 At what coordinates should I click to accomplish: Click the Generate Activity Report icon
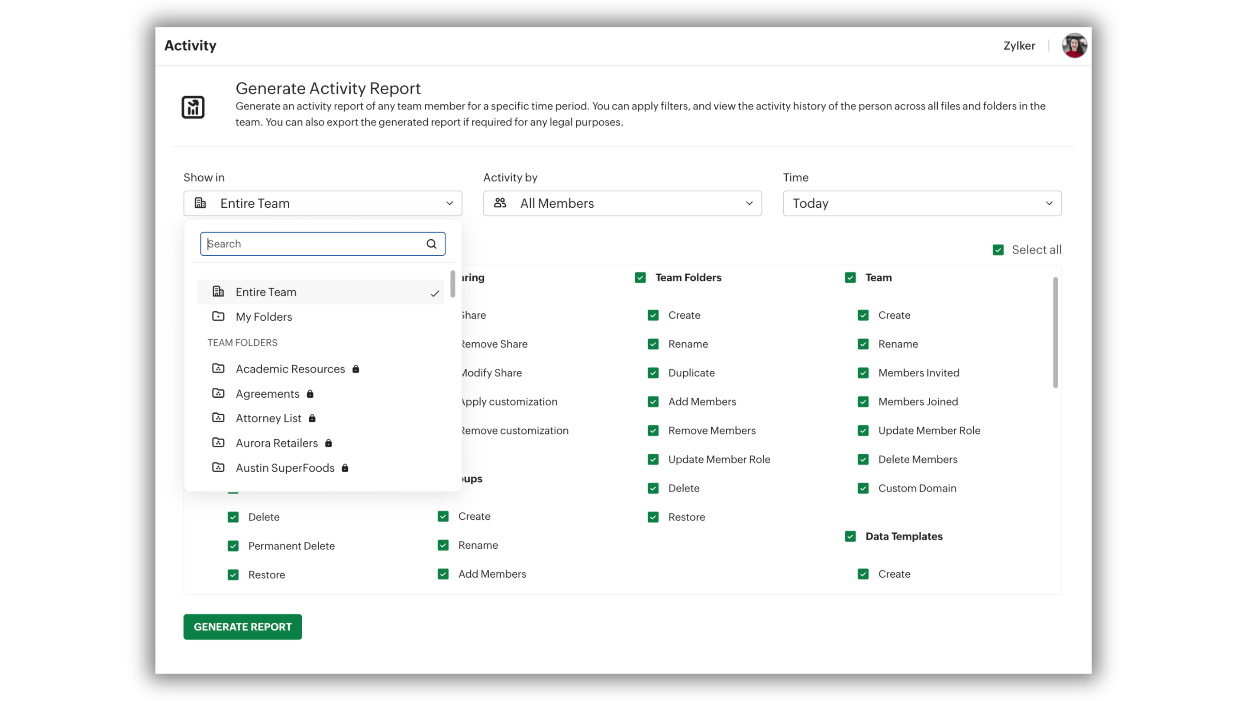(193, 106)
